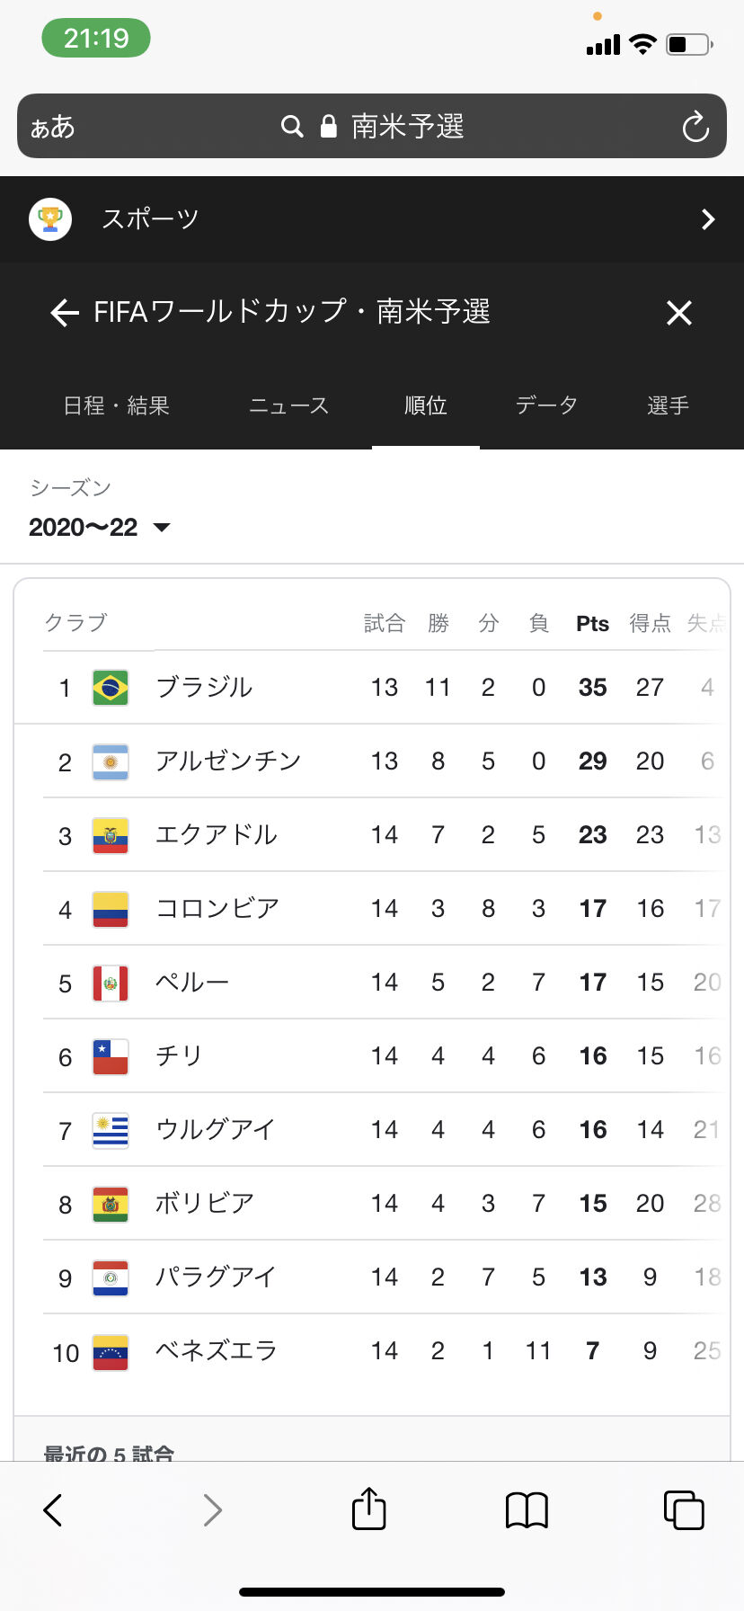
Task: Open Safari bookmarks icon
Action: pos(527,1509)
